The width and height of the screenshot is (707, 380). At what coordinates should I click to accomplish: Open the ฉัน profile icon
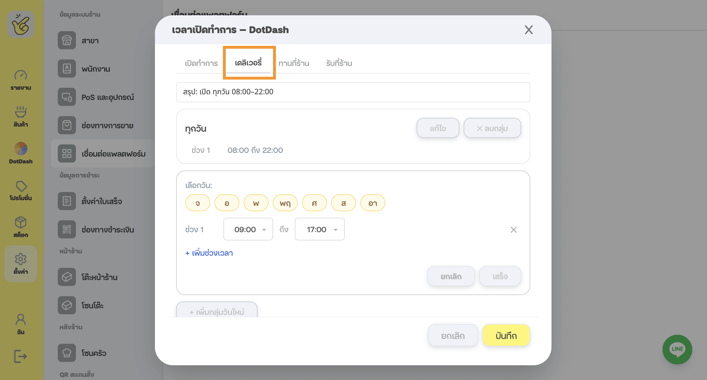[x=21, y=324]
